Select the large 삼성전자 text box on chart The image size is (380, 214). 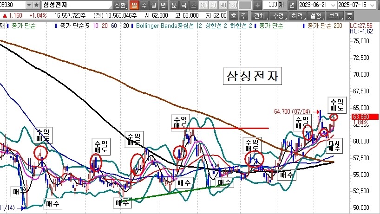(x=252, y=76)
